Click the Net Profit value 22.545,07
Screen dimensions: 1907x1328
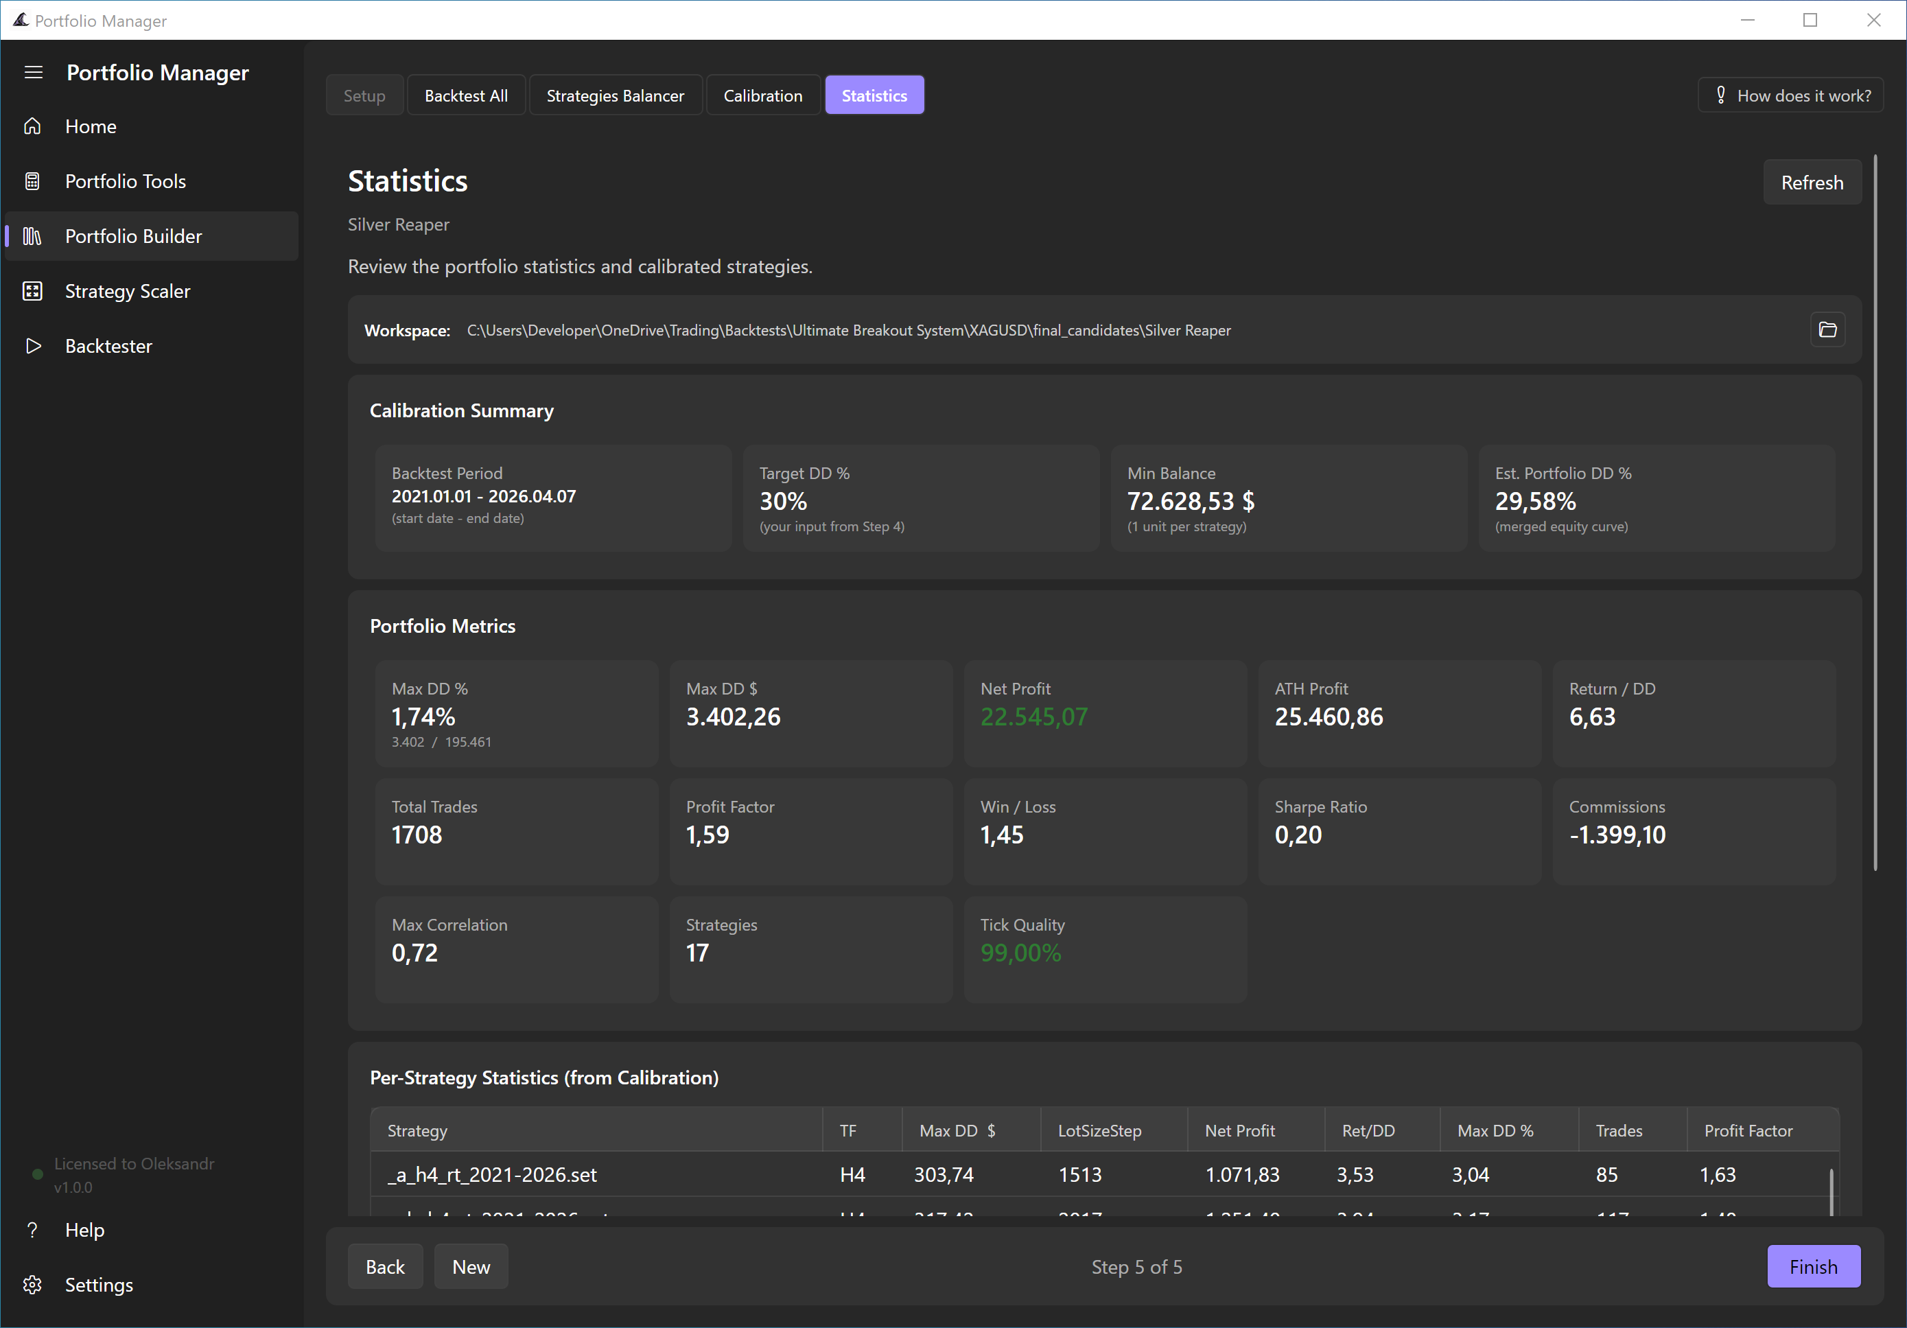point(1033,717)
